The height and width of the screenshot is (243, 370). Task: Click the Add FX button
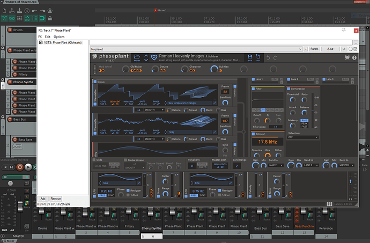pos(43,198)
